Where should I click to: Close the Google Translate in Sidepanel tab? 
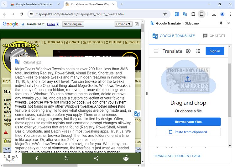click(x=59, y=4)
